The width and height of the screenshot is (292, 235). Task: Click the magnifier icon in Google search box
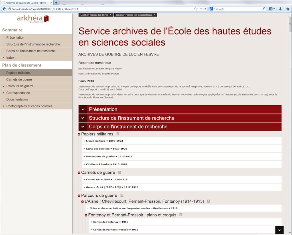coord(263,9)
